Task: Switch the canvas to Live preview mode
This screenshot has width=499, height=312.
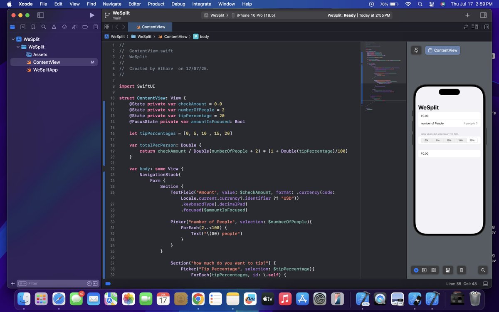Action: pos(416,270)
